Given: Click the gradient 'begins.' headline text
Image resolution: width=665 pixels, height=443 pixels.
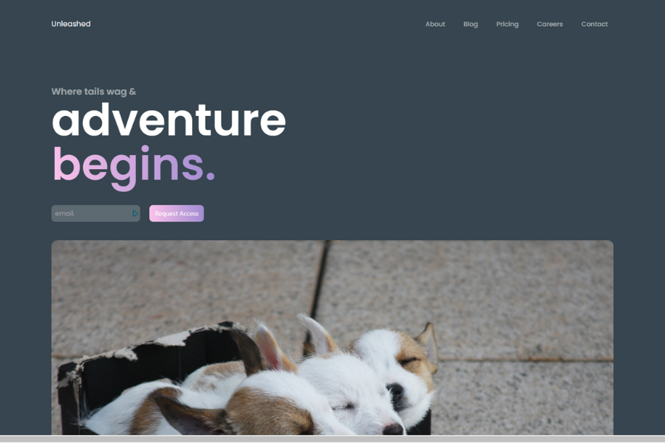Looking at the screenshot, I should point(134,167).
